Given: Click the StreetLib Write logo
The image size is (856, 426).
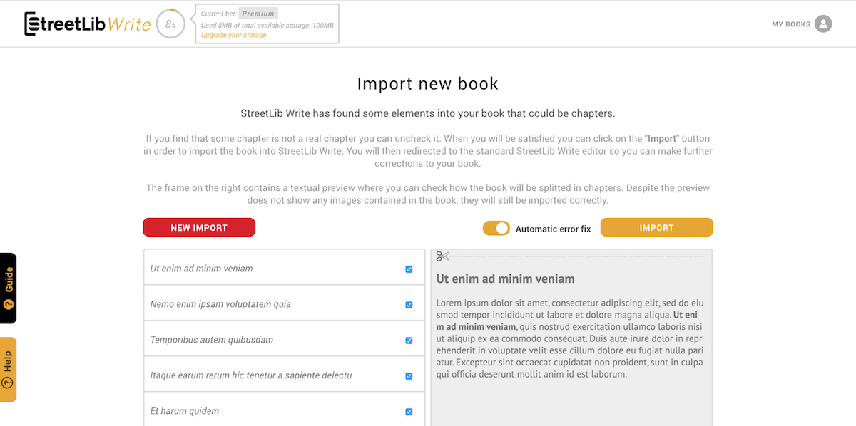Looking at the screenshot, I should pos(86,23).
